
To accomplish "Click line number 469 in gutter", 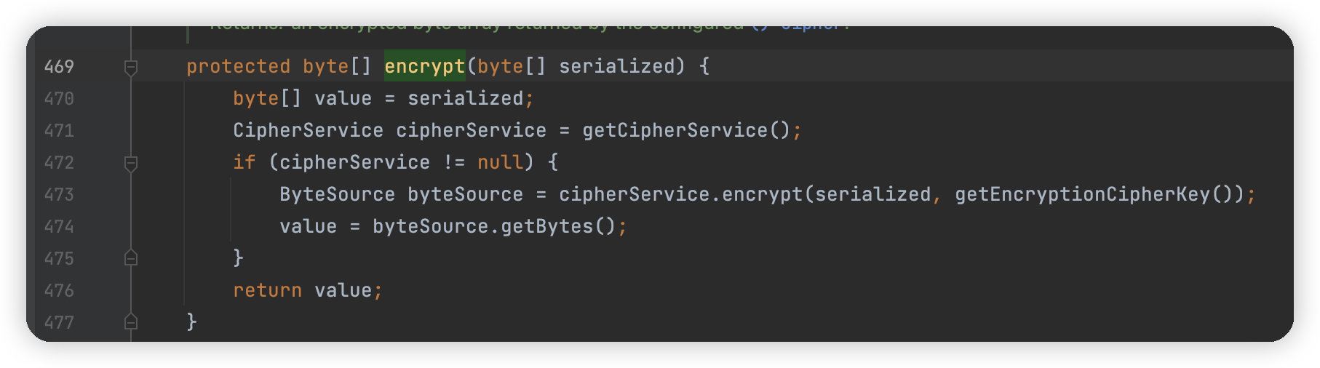I will 59,67.
